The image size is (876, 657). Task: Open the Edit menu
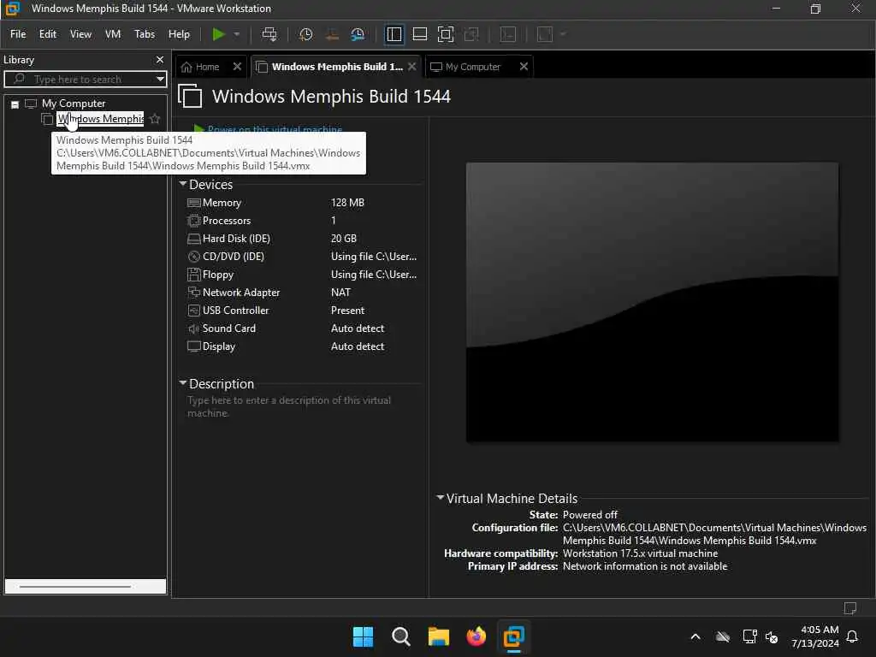coord(48,34)
